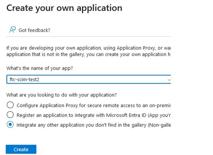The image size is (213, 155).
Task: Open the Got feedback? link
Action: click(34, 30)
